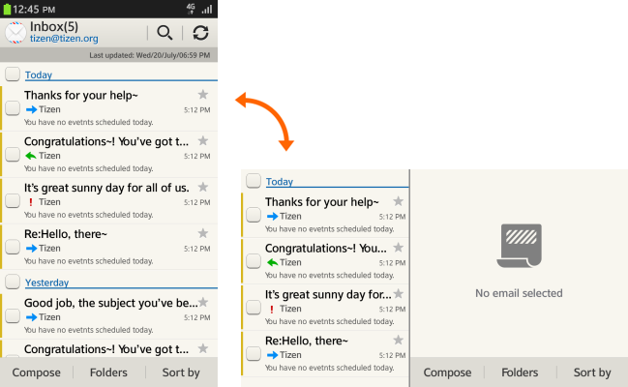This screenshot has width=628, height=387.
Task: Open Folders in the left bottom toolbar
Action: 109,372
